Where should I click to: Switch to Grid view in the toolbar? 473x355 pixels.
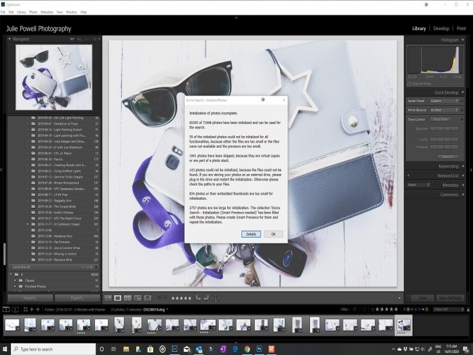click(108, 298)
